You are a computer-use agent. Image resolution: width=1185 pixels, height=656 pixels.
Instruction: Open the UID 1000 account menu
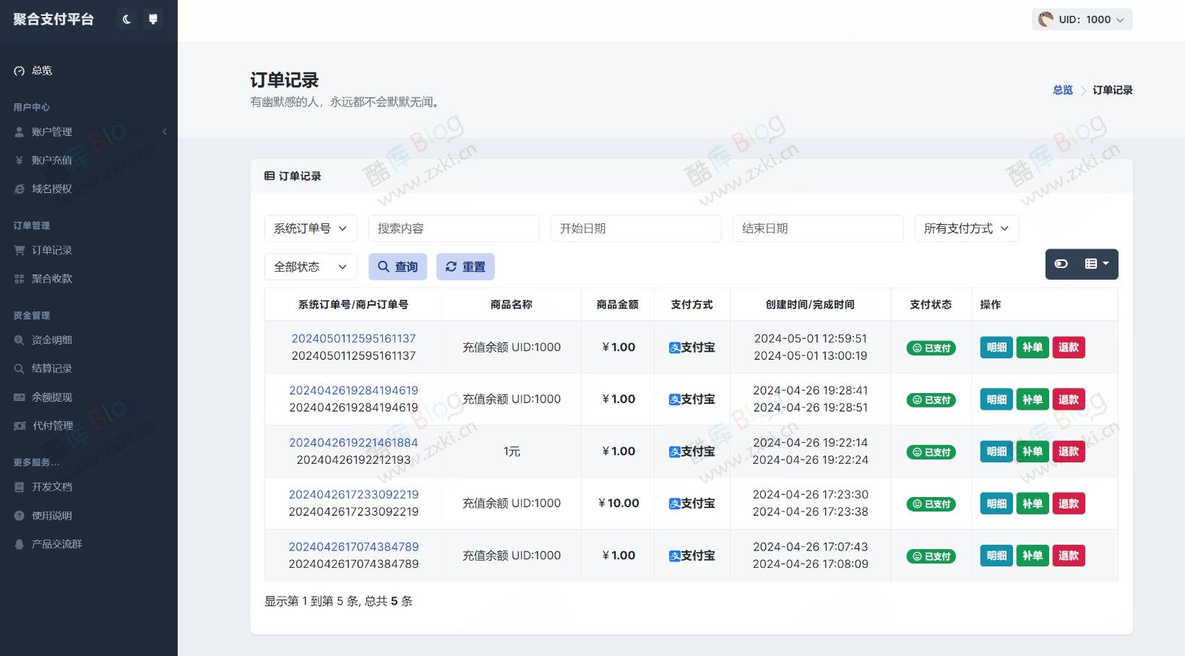pos(1081,20)
